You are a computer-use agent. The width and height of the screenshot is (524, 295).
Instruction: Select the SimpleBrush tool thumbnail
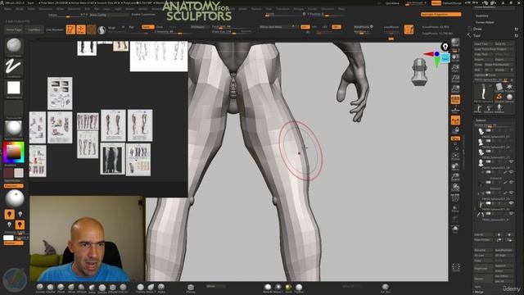point(499,98)
